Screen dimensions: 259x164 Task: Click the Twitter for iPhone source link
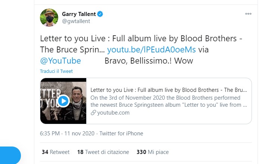tap(122, 134)
